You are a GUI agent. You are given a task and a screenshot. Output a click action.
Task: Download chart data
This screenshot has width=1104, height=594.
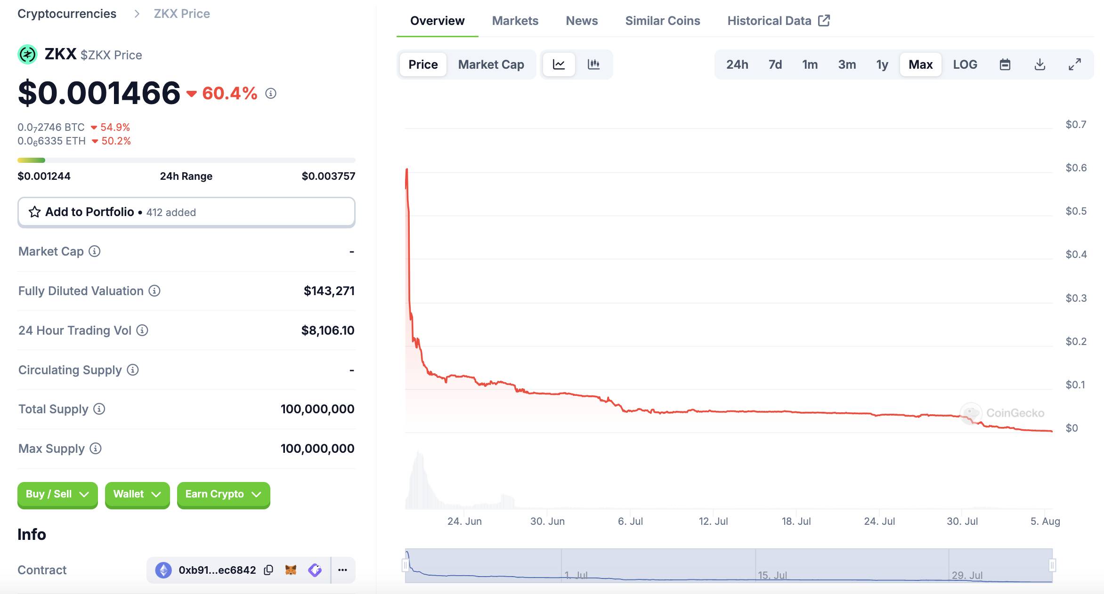(1040, 64)
